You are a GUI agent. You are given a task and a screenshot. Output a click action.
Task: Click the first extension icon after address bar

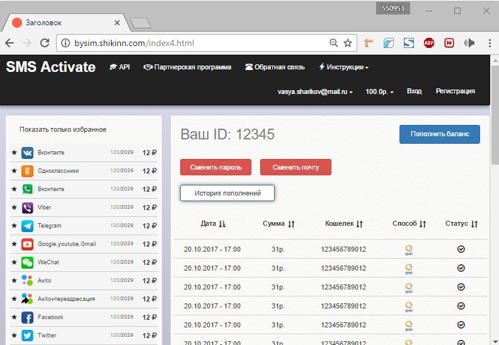[369, 43]
